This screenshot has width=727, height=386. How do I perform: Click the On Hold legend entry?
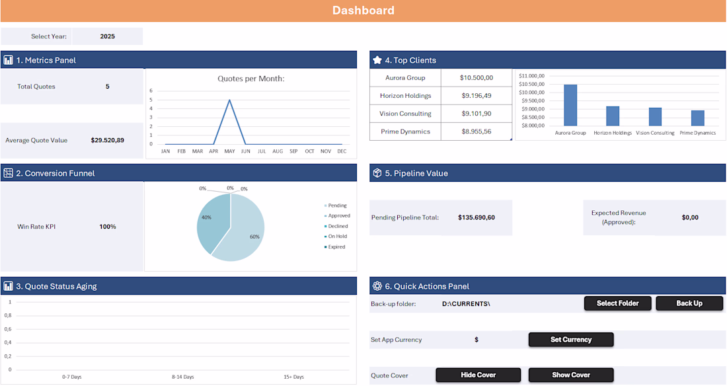(x=336, y=237)
